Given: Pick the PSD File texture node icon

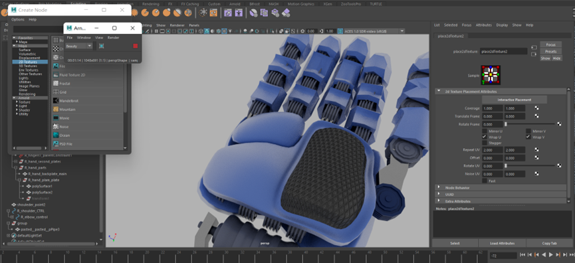Looking at the screenshot, I should pyautogui.click(x=56, y=144).
